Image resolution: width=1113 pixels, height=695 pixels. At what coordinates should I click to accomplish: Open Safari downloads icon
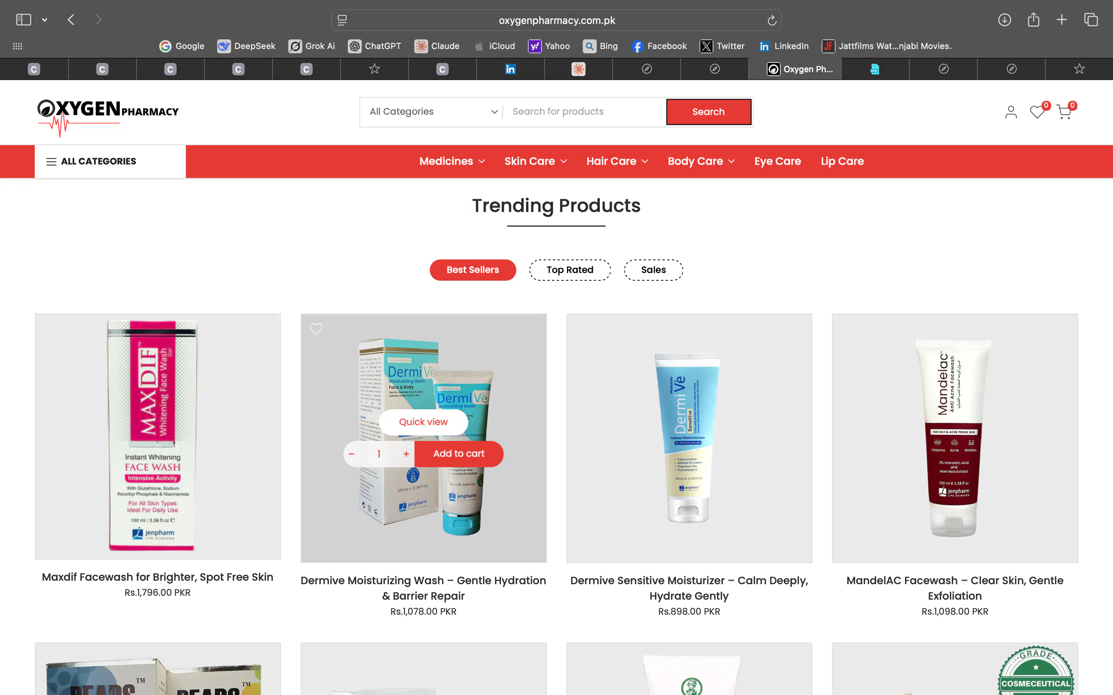[1005, 19]
